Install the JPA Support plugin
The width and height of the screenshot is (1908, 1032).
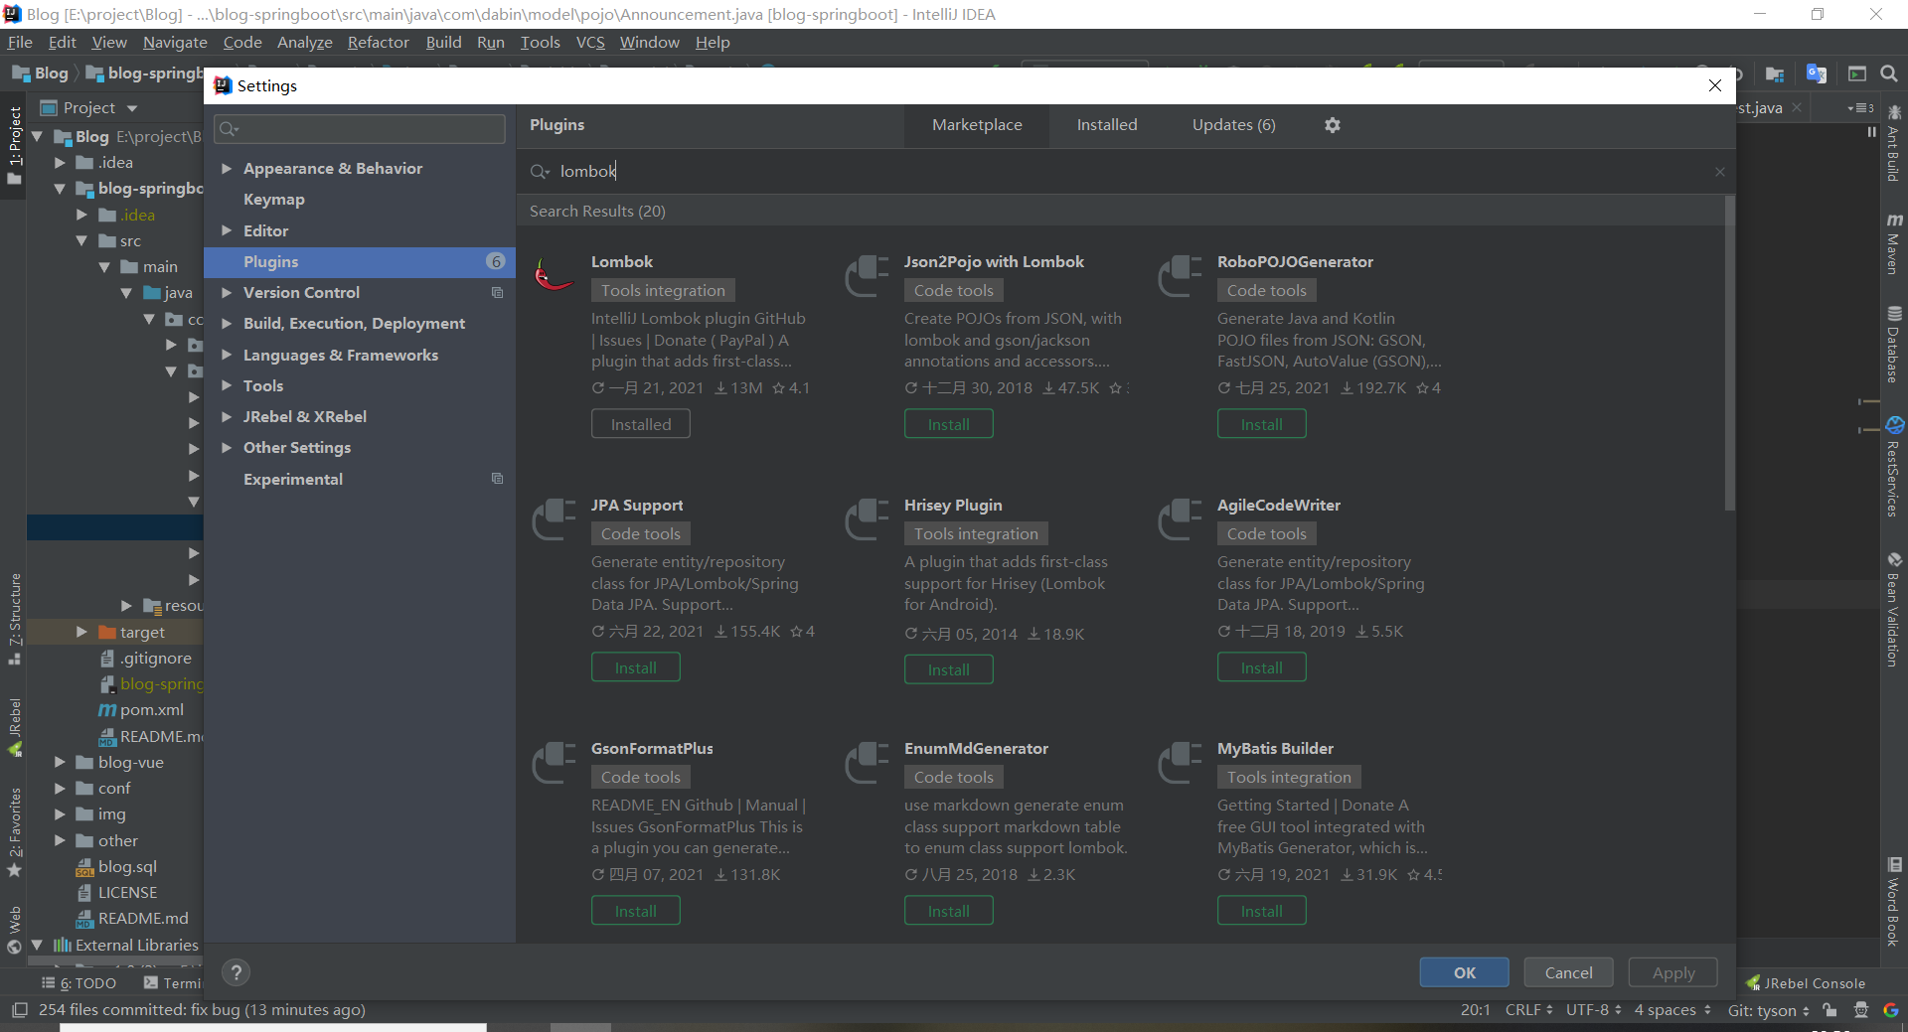635,667
